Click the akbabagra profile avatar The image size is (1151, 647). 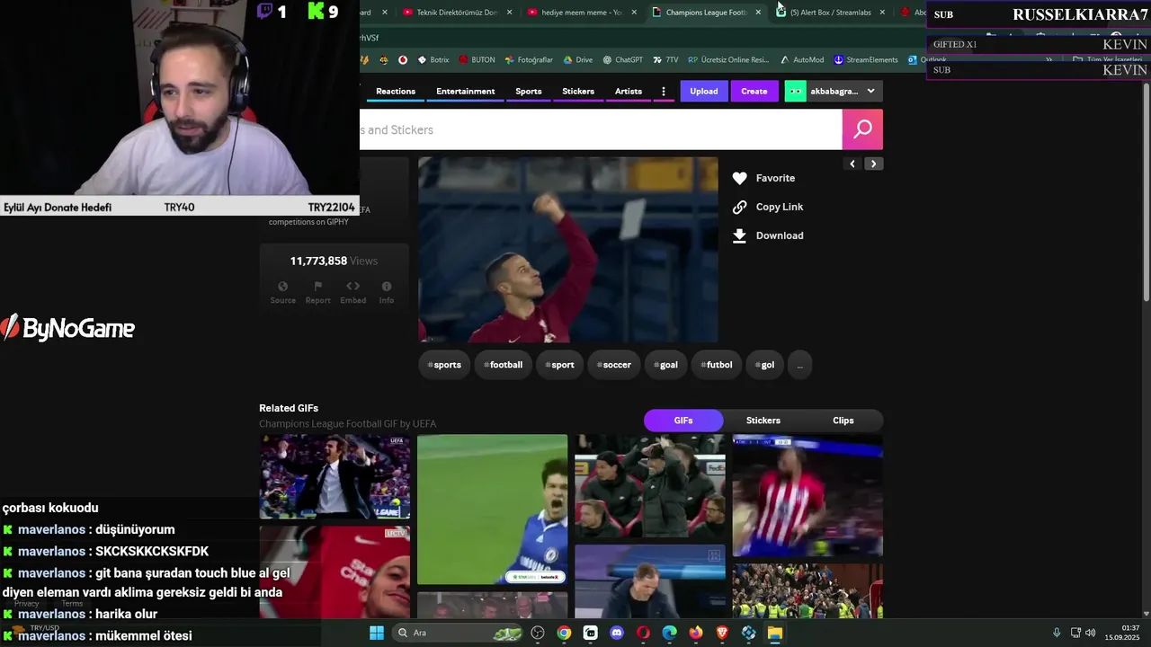(795, 91)
